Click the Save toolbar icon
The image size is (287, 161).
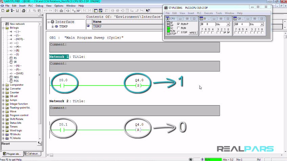(17, 10)
